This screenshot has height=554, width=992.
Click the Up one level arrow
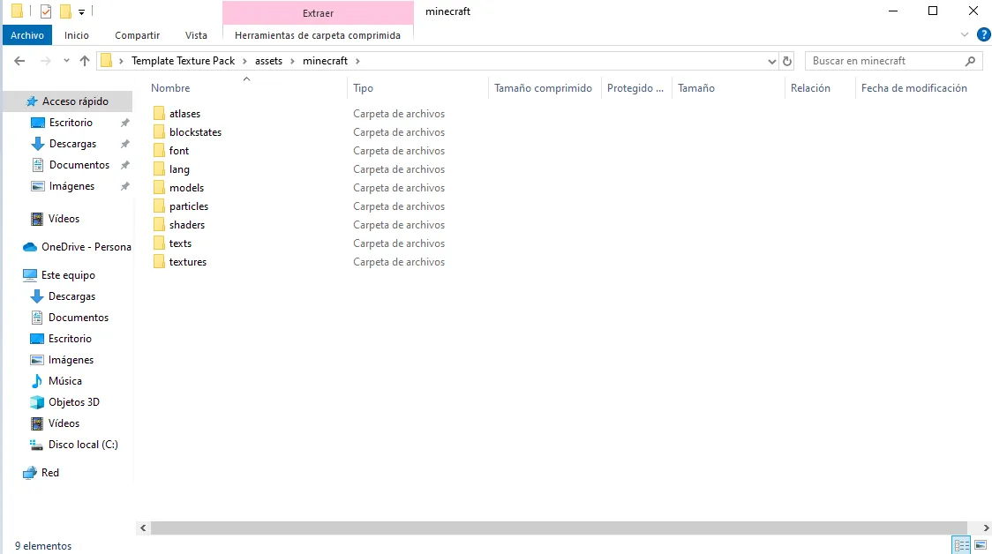(85, 61)
